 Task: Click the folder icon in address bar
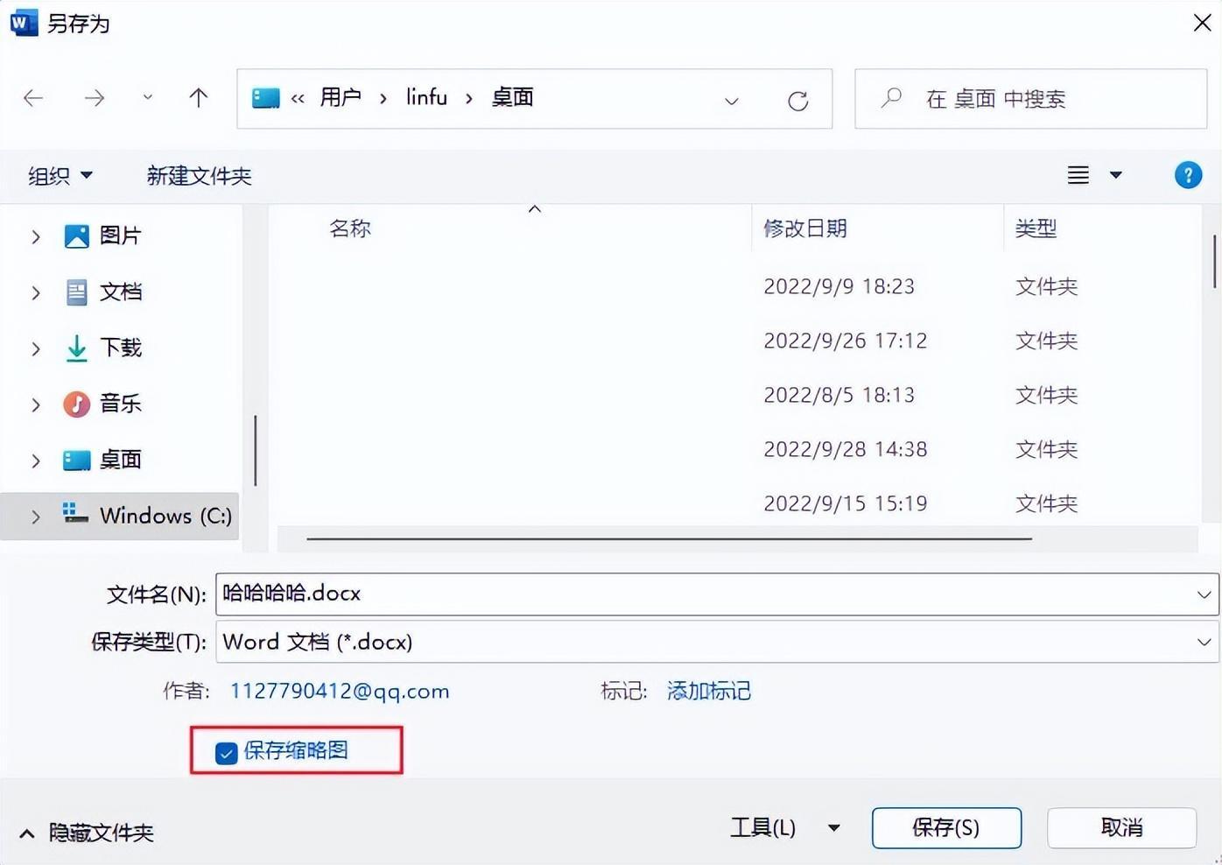(x=265, y=98)
